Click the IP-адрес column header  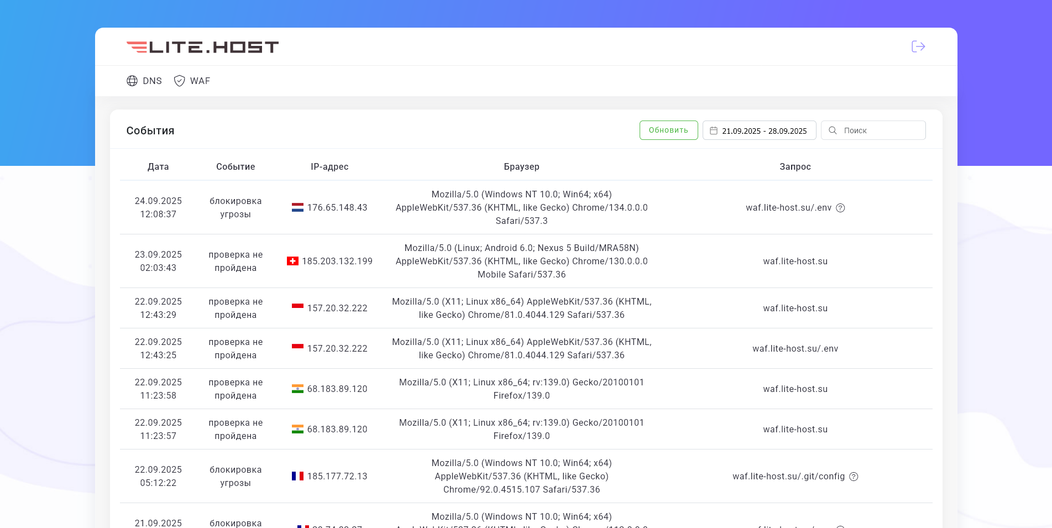(x=329, y=166)
